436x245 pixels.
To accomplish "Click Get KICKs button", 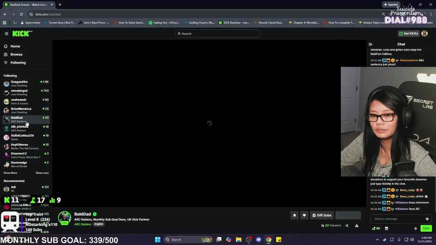I will point(408,33).
